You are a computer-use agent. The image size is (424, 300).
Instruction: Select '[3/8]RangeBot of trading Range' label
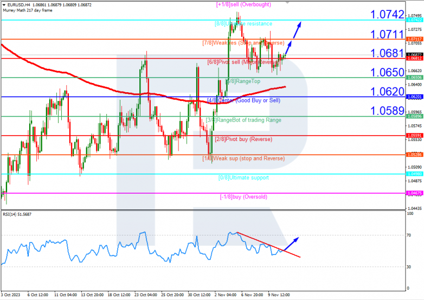point(243,120)
